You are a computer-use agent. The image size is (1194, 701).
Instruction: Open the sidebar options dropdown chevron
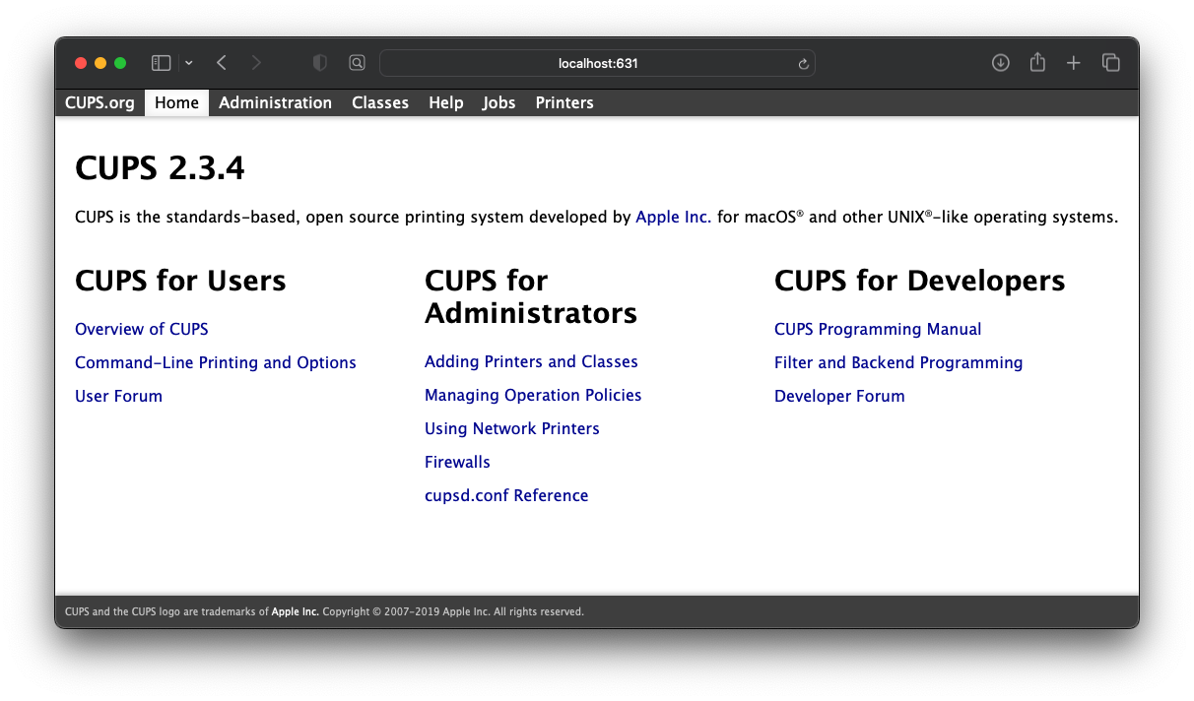pos(189,63)
